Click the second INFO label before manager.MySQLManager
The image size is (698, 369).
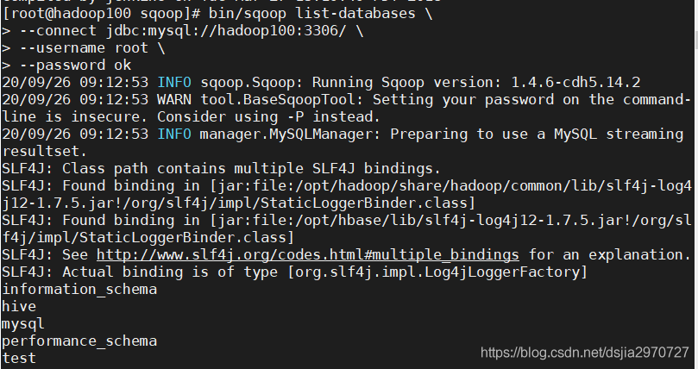pos(174,134)
